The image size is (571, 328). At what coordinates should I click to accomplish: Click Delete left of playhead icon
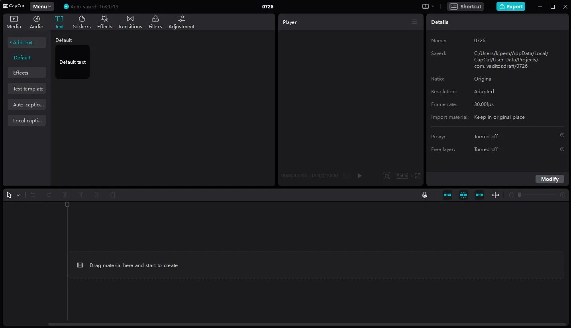click(81, 195)
